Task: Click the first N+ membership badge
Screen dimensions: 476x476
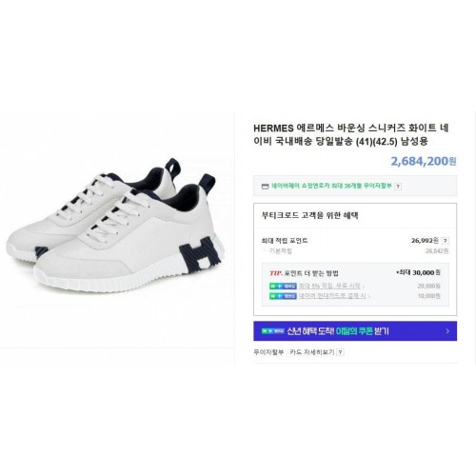Action: click(x=283, y=286)
